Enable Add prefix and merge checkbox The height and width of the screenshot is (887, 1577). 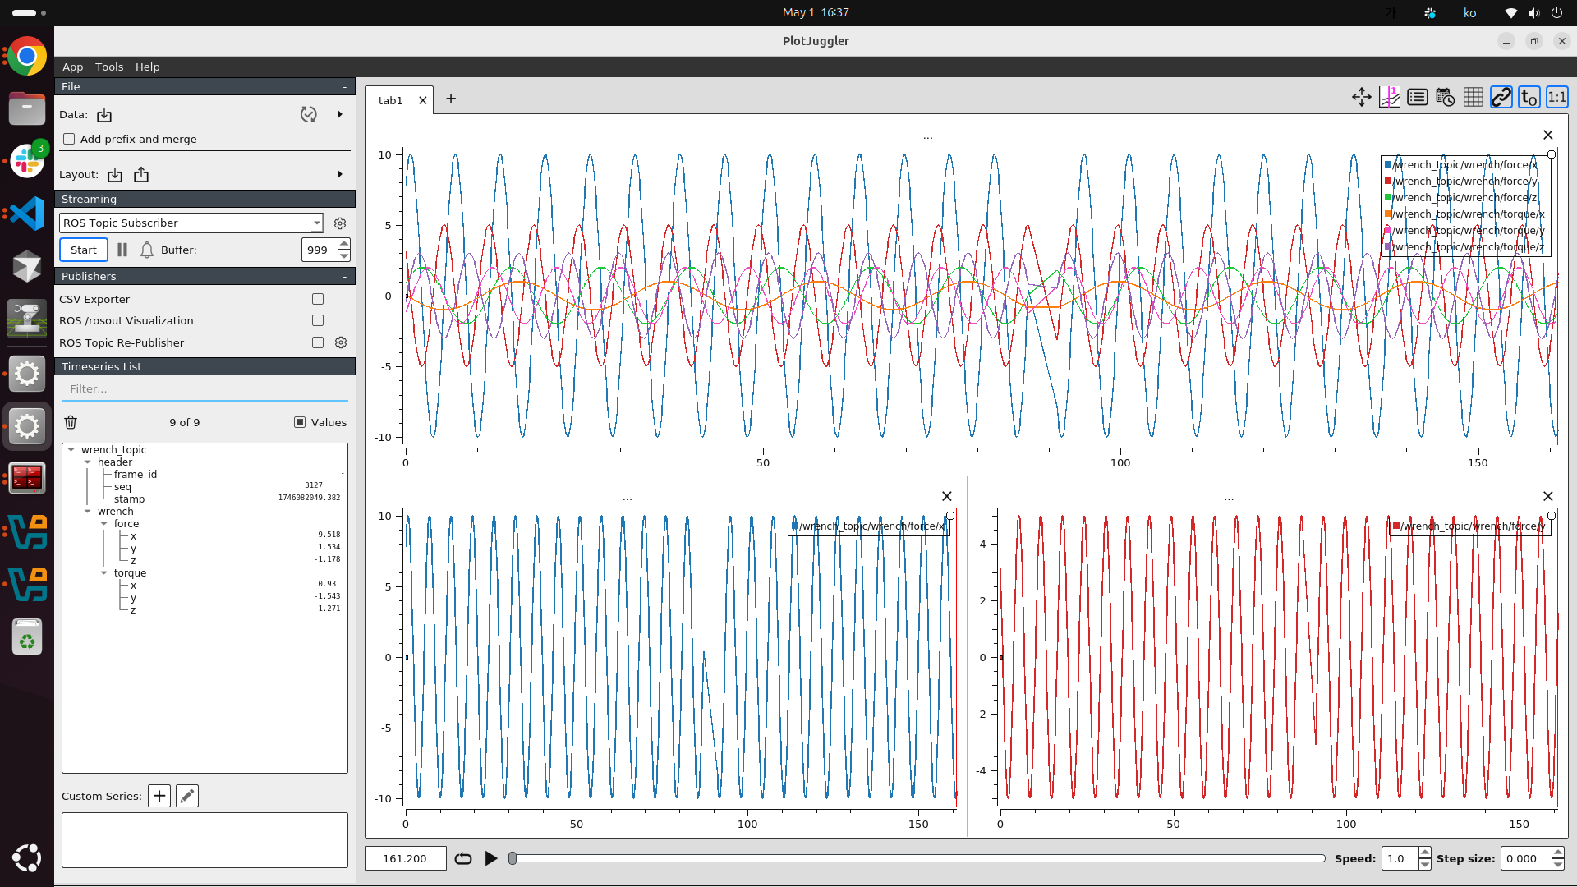[x=70, y=139]
